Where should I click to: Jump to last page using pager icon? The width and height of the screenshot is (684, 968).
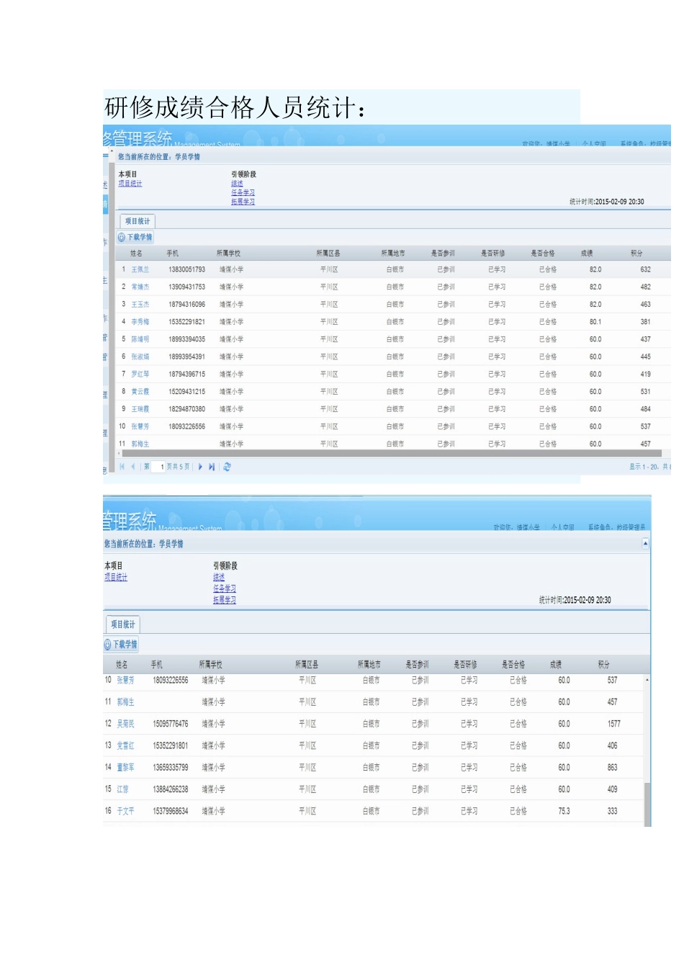(x=212, y=467)
